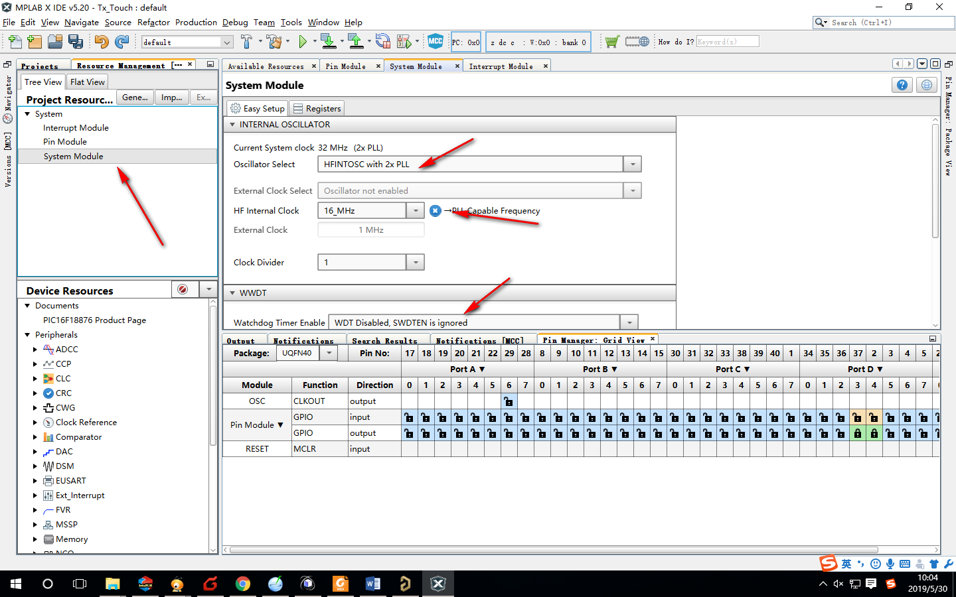The height and width of the screenshot is (597, 956).
Task: Click the Read Device Memory upload icon
Action: click(356, 42)
